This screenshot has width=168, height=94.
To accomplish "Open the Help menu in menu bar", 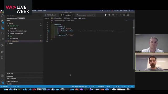I will [44, 10].
